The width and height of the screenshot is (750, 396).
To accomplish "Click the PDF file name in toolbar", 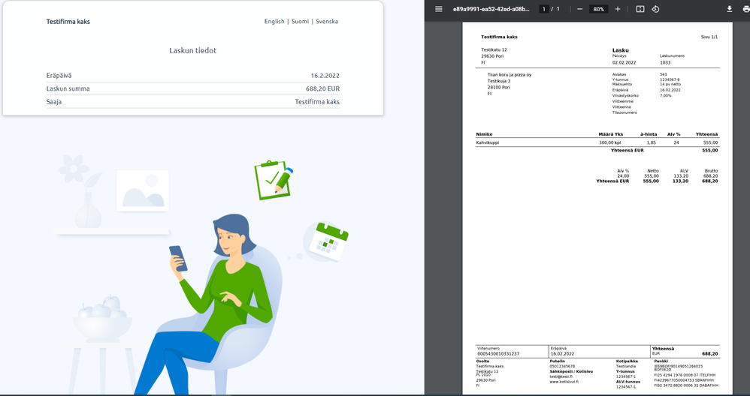I will point(491,9).
